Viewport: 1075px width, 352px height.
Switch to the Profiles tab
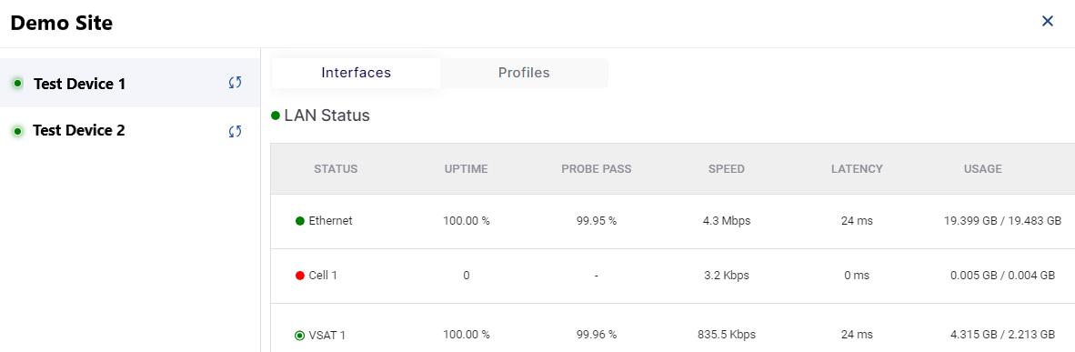tap(524, 73)
